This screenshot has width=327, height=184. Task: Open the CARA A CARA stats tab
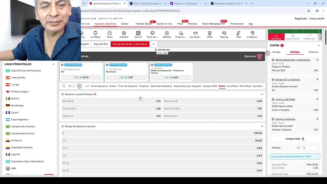(293, 37)
